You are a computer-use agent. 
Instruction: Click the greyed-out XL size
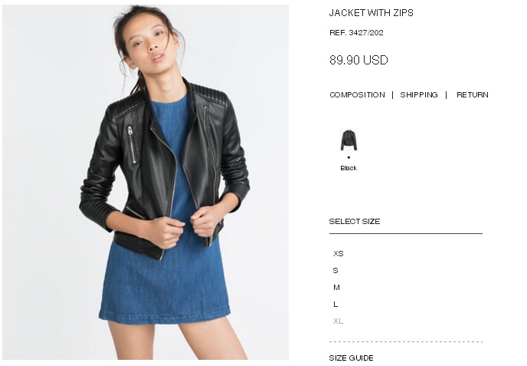(338, 321)
